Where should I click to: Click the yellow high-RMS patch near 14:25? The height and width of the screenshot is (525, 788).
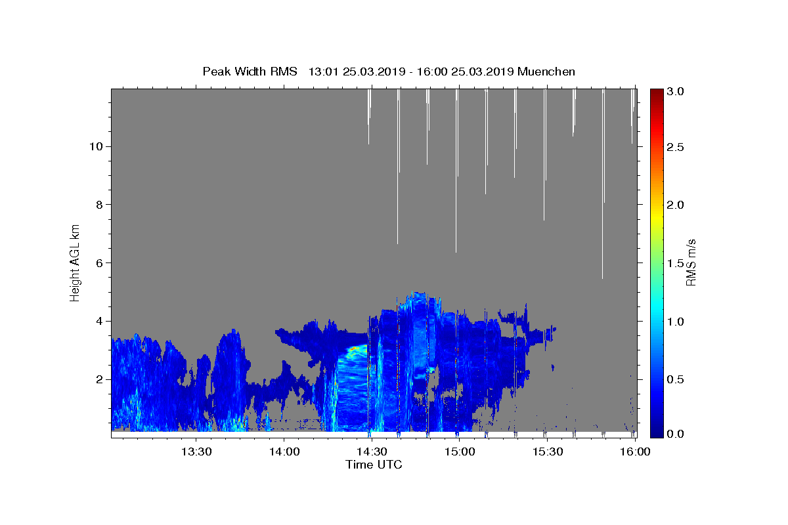355,350
